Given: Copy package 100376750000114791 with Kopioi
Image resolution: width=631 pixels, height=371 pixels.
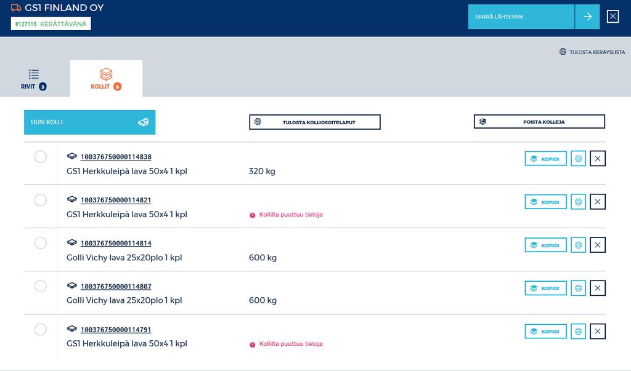Looking at the screenshot, I should pos(546,331).
